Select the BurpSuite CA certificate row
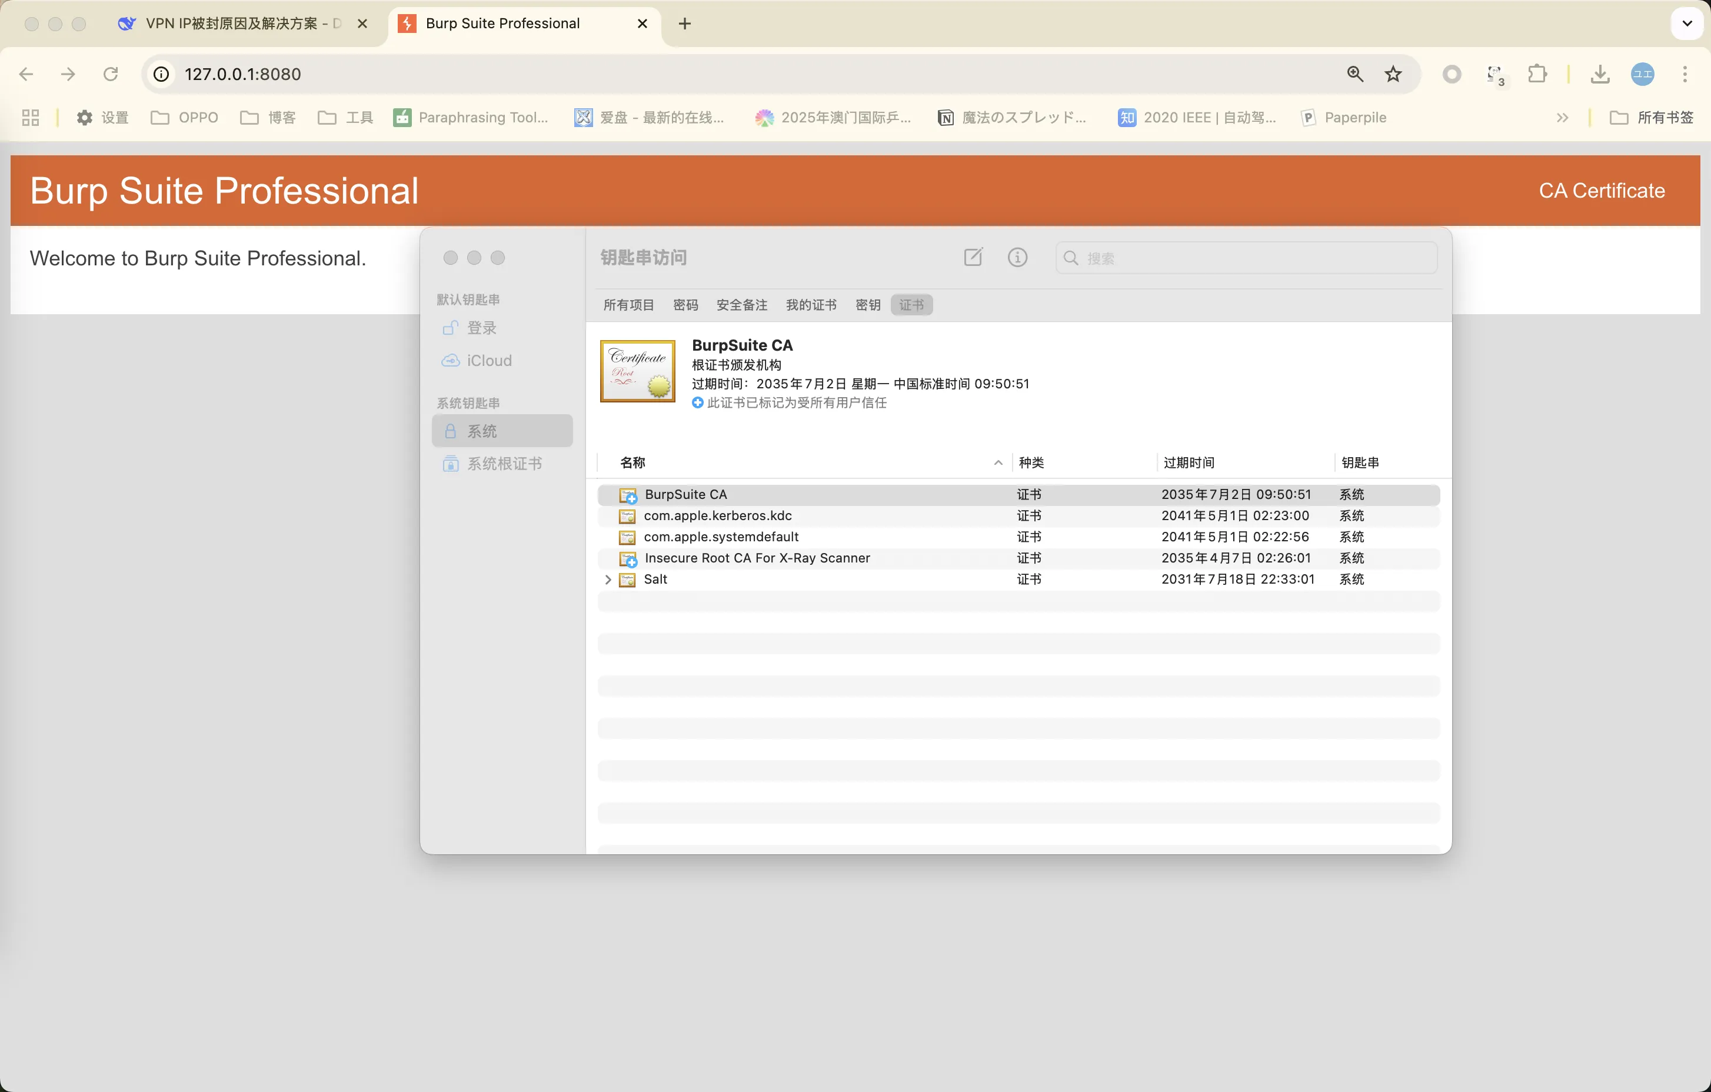The image size is (1711, 1092). tap(1018, 494)
